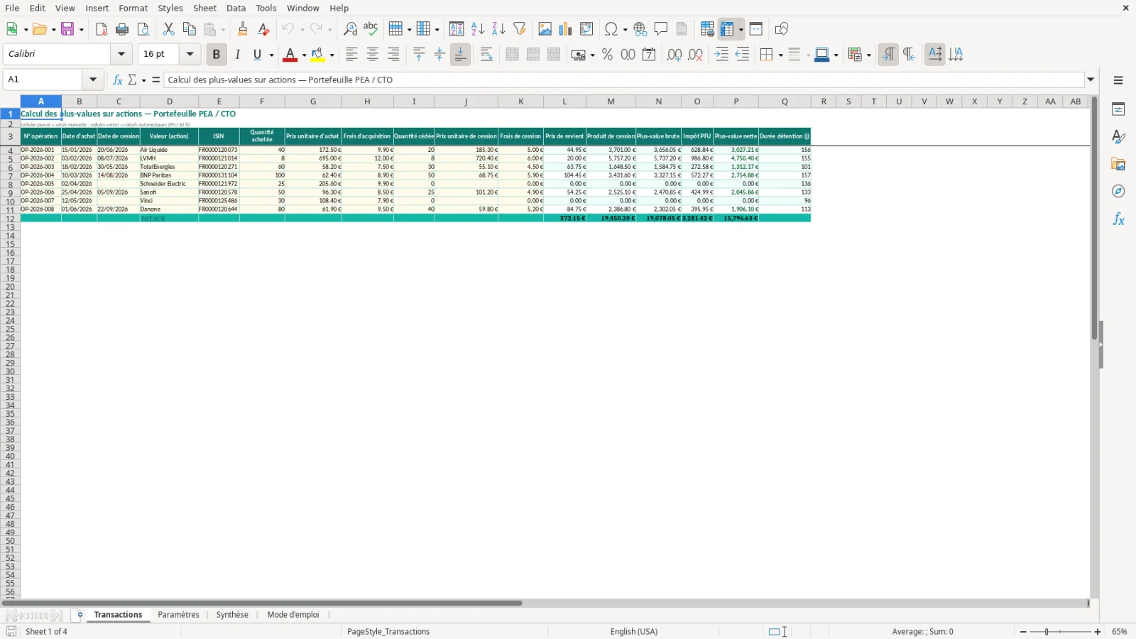Toggle Wrap Text
This screenshot has height=639, width=1136.
[486, 55]
